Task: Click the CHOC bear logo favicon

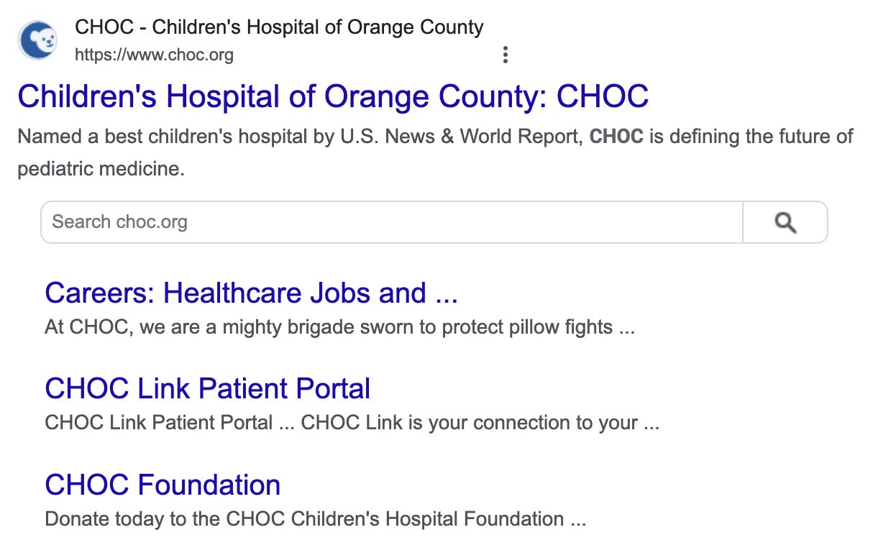Action: pyautogui.click(x=38, y=40)
